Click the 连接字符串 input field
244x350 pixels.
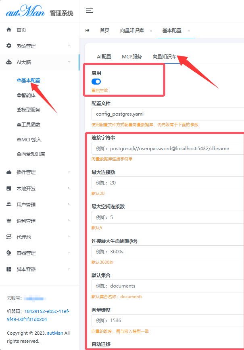pyautogui.click(x=167, y=149)
